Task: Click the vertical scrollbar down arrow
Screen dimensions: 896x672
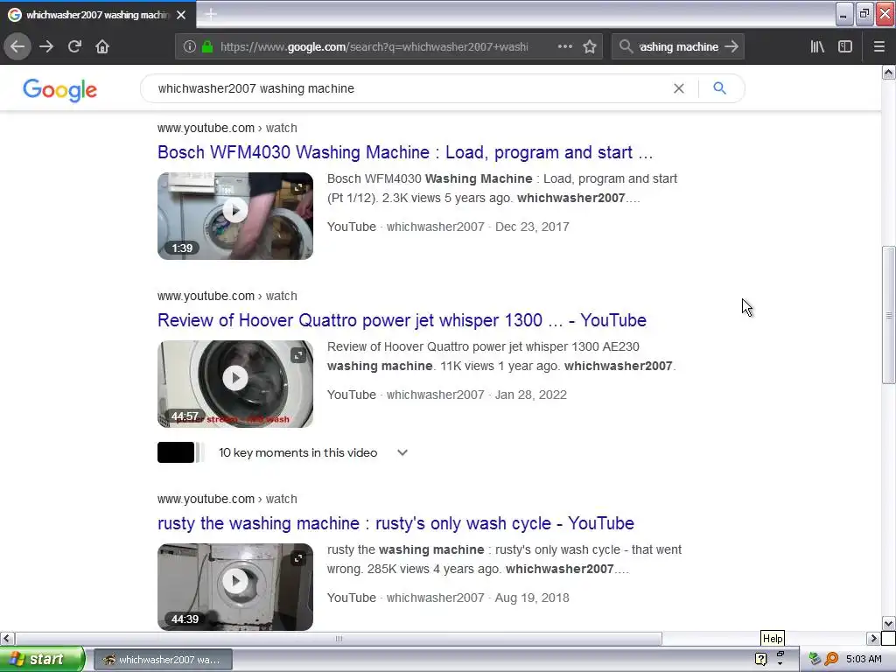Action: [889, 623]
